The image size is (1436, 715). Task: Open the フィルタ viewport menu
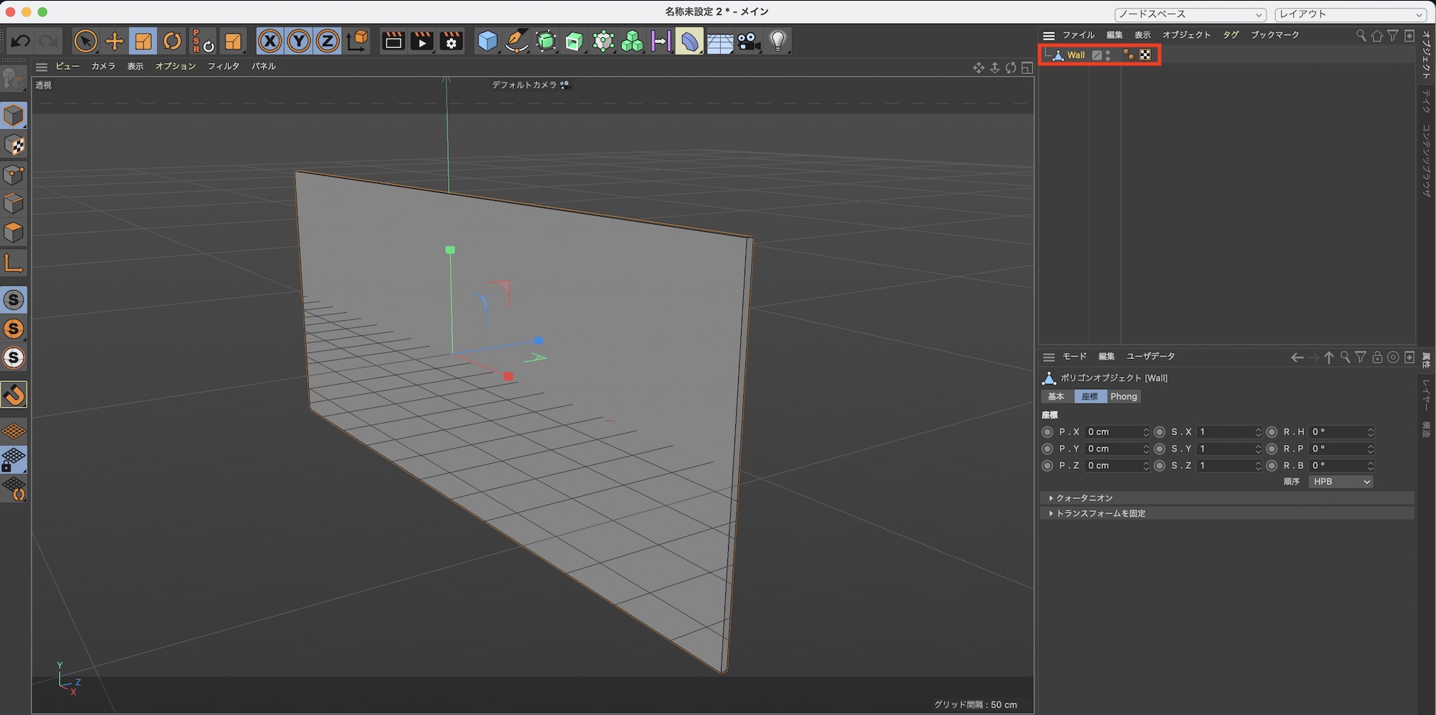(x=223, y=66)
